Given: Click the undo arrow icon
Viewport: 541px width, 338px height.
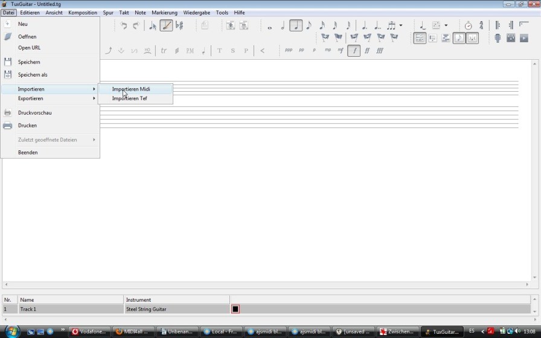Looking at the screenshot, I should [x=124, y=25].
